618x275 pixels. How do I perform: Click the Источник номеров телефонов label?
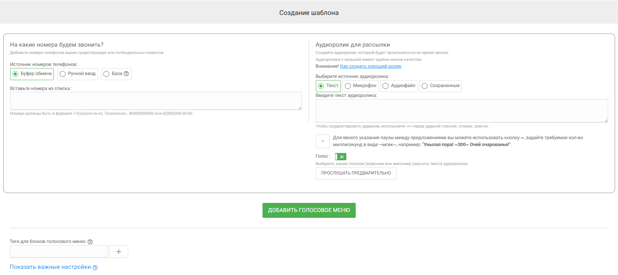point(44,64)
